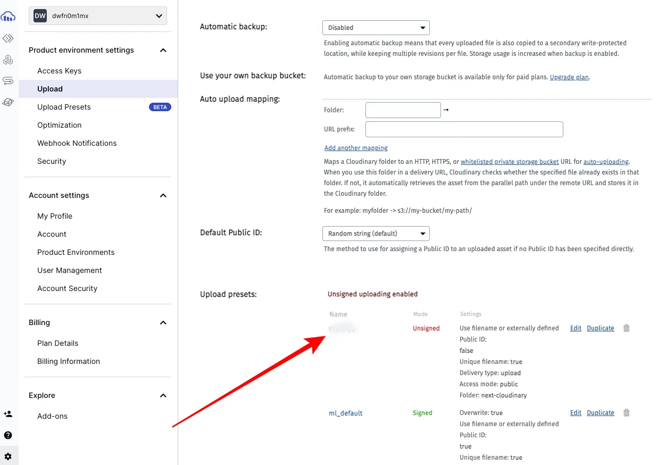Open Billing Information page
This screenshot has height=465, width=666.
[69, 361]
